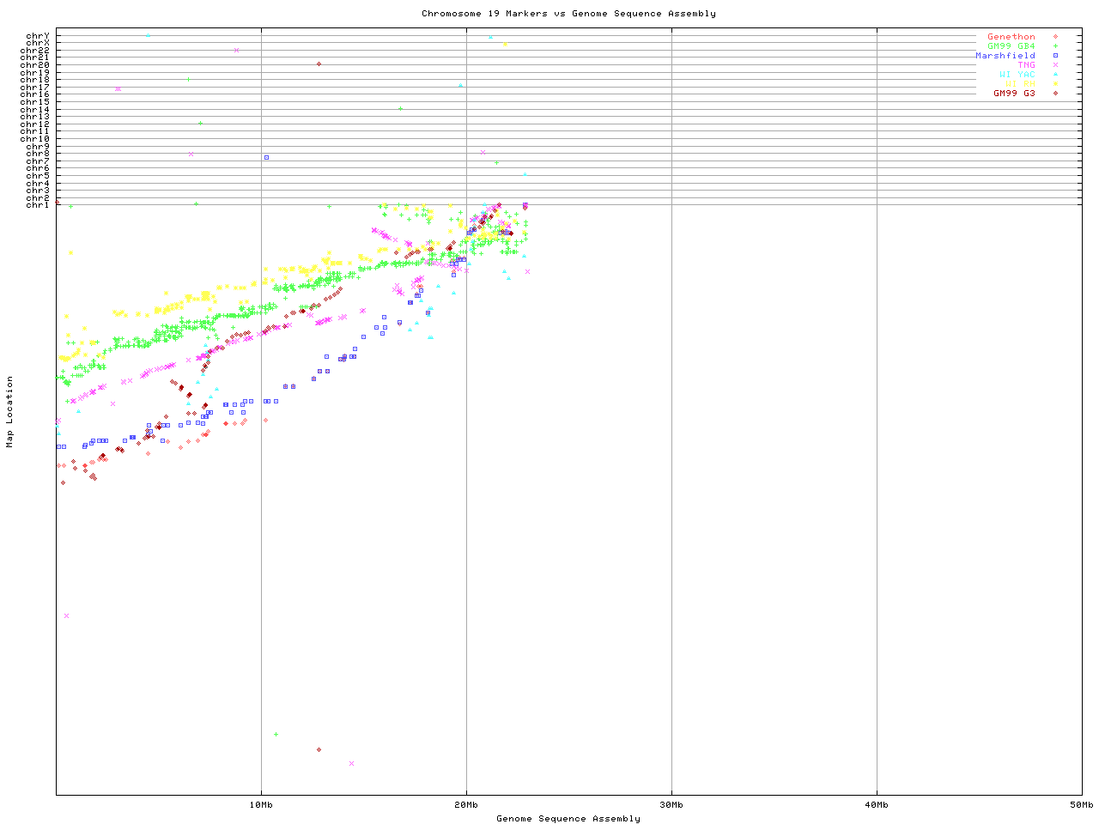Image resolution: width=1099 pixels, height=824 pixels.
Task: Click the magenta cross outlier at far left
Action: 66,615
